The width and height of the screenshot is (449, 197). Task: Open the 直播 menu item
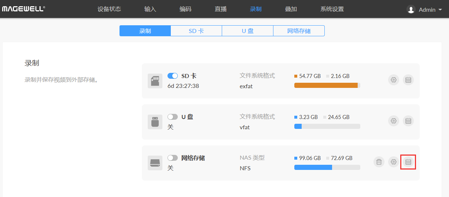221,9
